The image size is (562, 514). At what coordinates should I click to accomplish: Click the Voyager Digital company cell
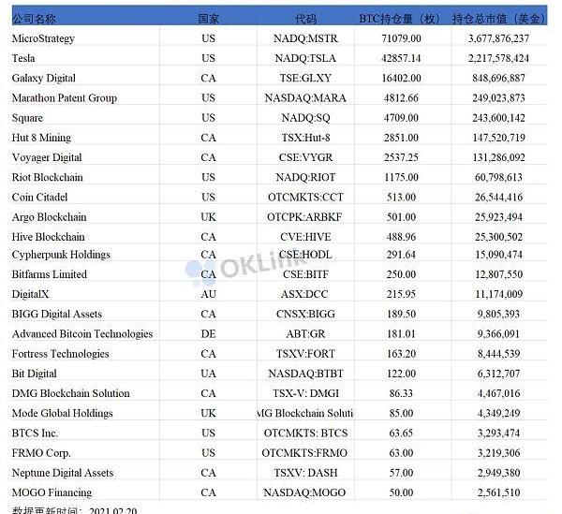(x=46, y=157)
